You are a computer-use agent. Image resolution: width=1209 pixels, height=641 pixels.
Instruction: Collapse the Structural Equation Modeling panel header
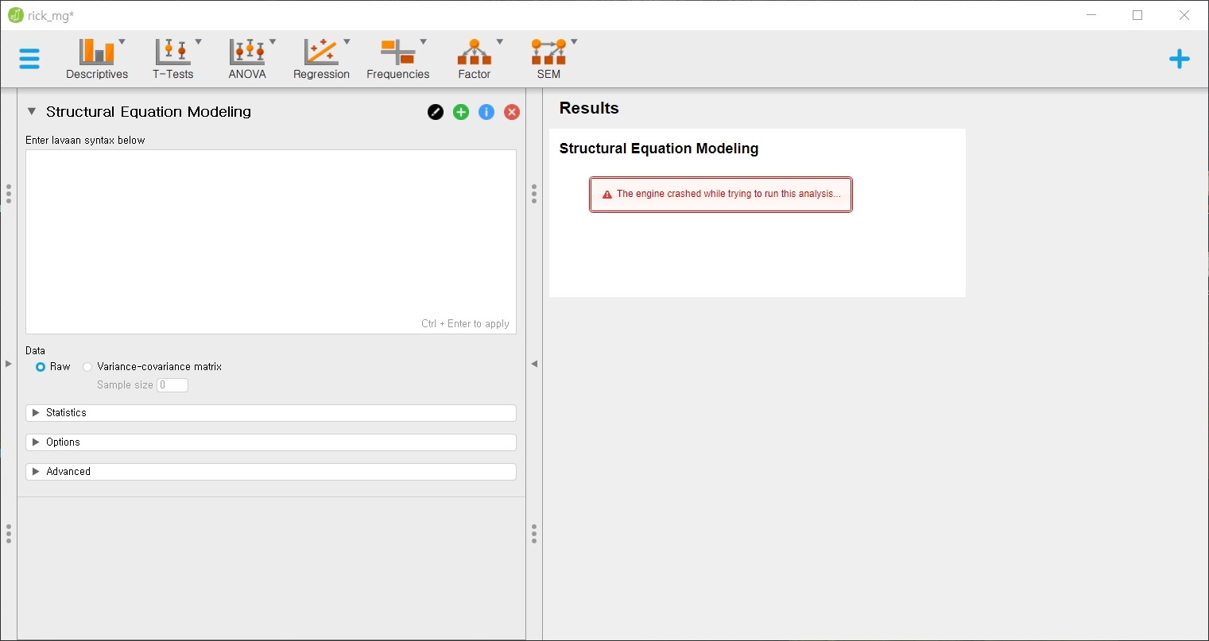pyautogui.click(x=31, y=111)
